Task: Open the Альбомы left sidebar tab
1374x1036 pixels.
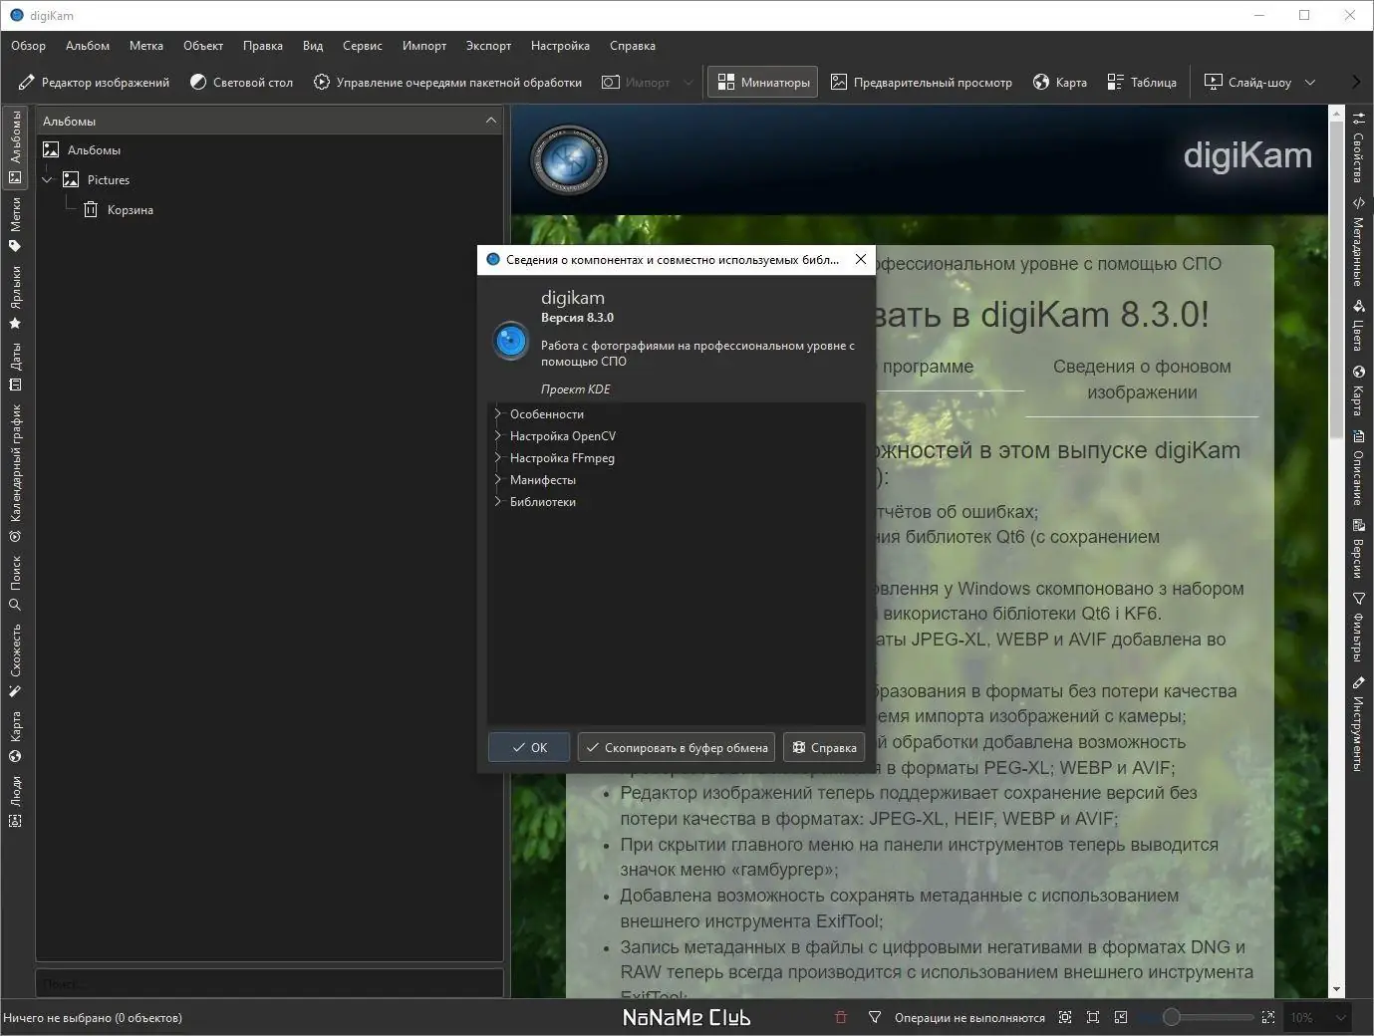Action: point(15,147)
